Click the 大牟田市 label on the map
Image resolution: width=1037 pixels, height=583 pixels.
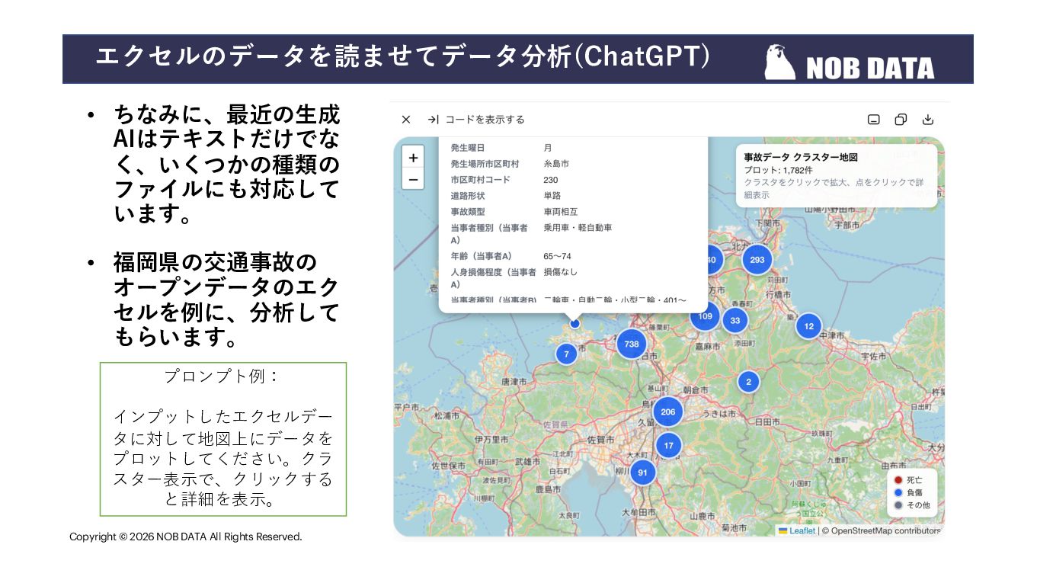click(639, 512)
